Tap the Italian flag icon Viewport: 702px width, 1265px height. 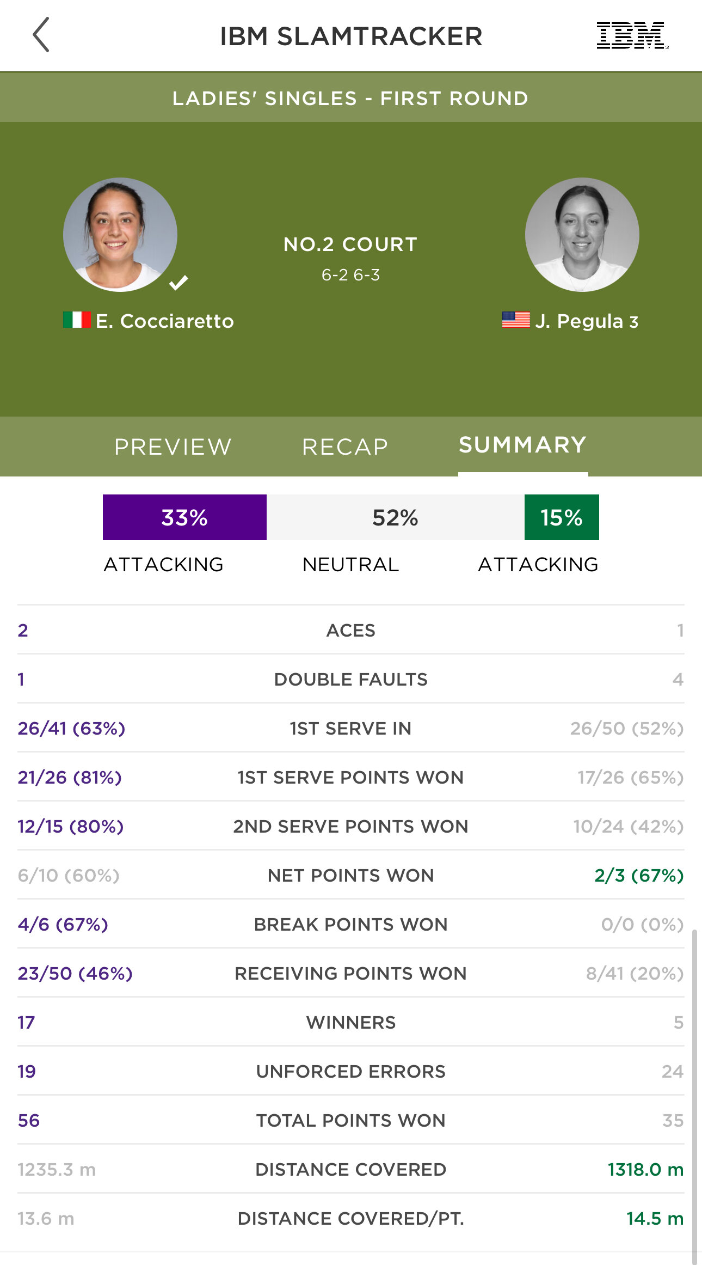[x=77, y=320]
